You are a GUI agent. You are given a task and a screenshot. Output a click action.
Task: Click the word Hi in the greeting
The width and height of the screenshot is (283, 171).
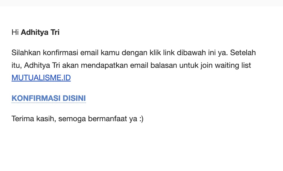15,32
